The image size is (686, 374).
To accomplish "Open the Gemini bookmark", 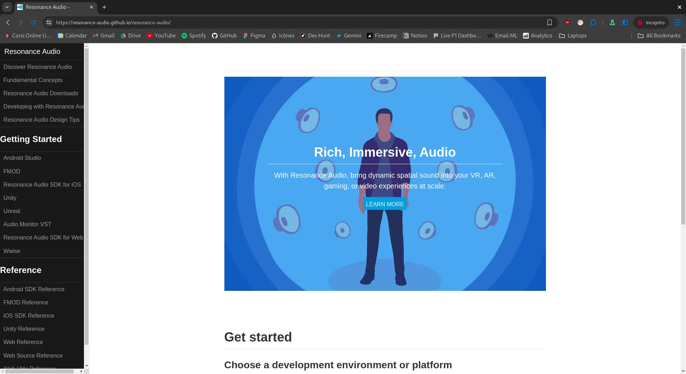I will [x=349, y=36].
